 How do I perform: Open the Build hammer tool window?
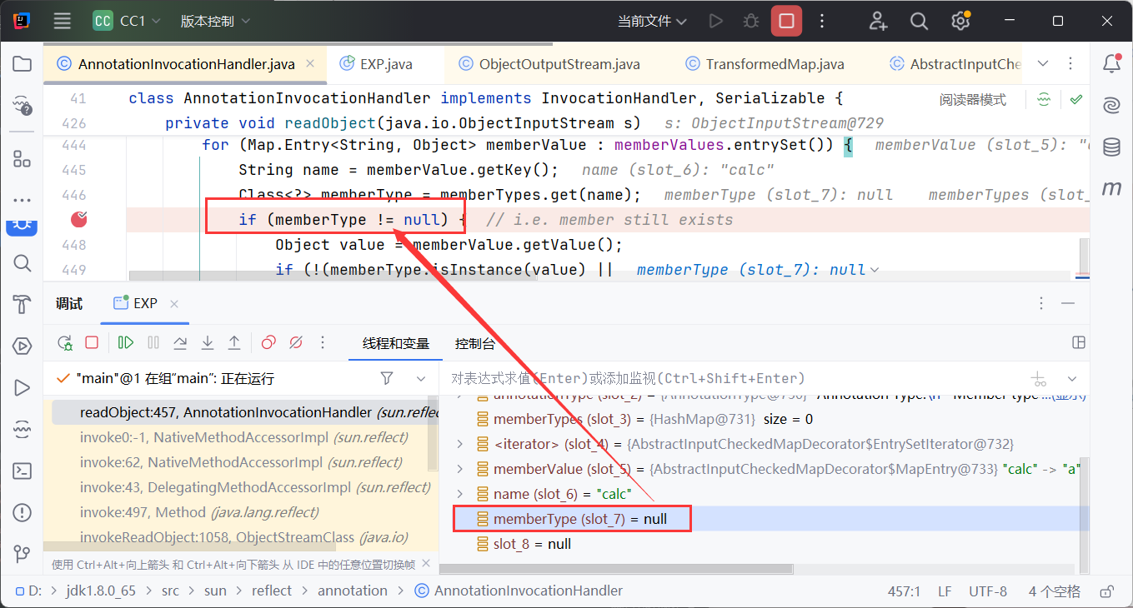click(x=23, y=305)
